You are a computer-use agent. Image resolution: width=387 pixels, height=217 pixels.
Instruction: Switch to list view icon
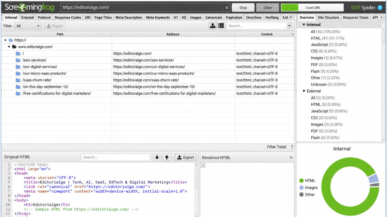click(x=221, y=26)
